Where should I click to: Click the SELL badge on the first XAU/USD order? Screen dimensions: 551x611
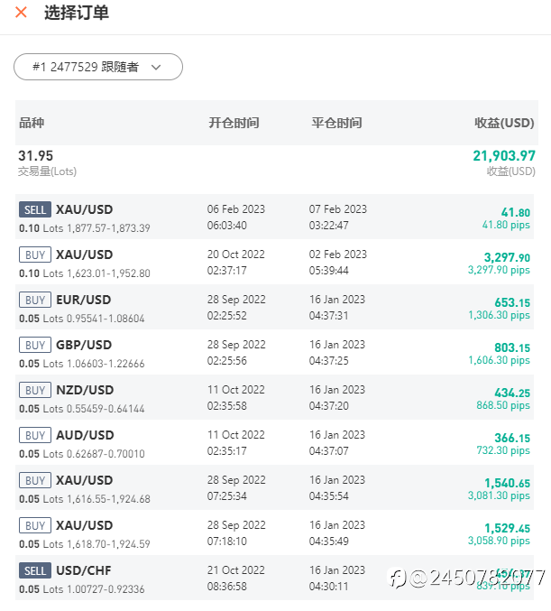pos(35,209)
